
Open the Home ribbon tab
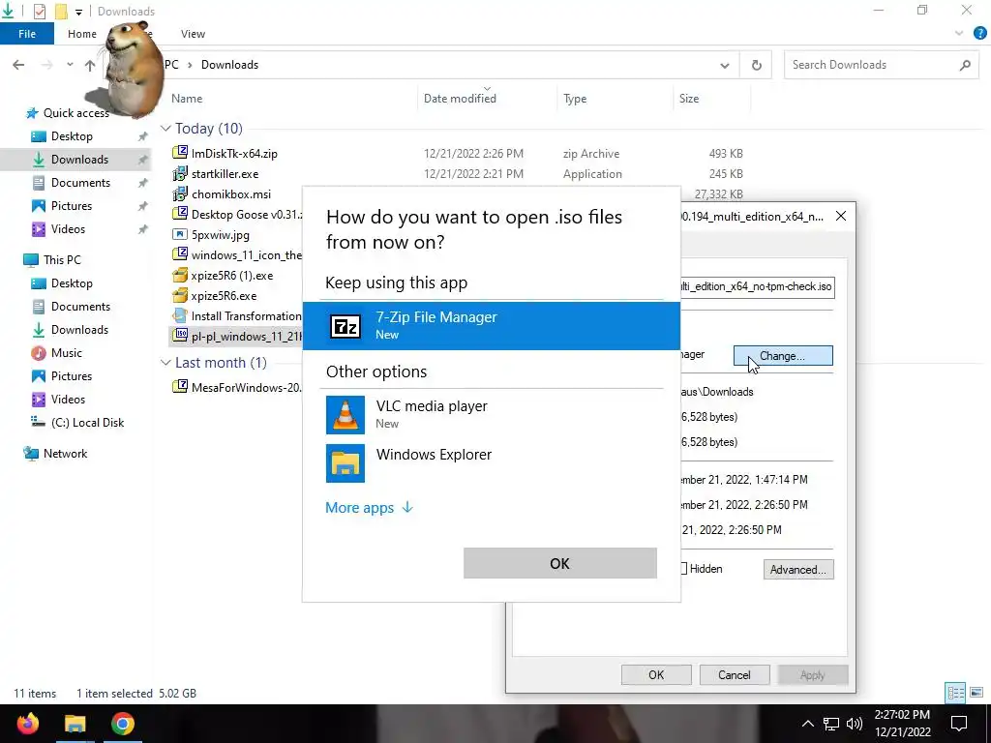[x=82, y=34]
